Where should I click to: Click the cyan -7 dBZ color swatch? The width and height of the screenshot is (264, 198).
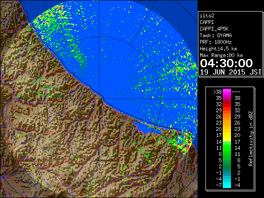(x=227, y=185)
